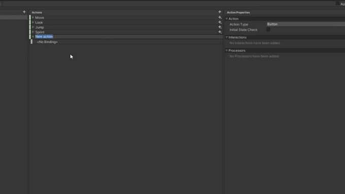Expand the Look action
Image resolution: width=345 pixels, height=194 pixels.
click(33, 22)
